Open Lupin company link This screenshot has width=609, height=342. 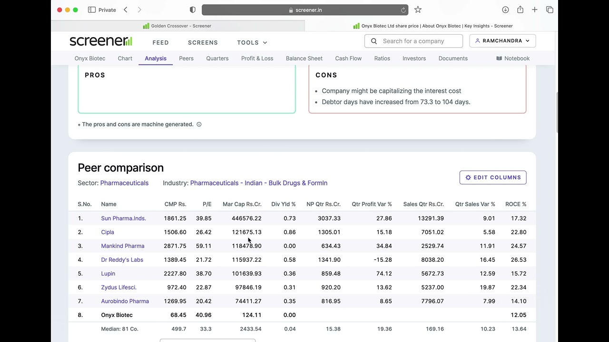[x=108, y=274]
